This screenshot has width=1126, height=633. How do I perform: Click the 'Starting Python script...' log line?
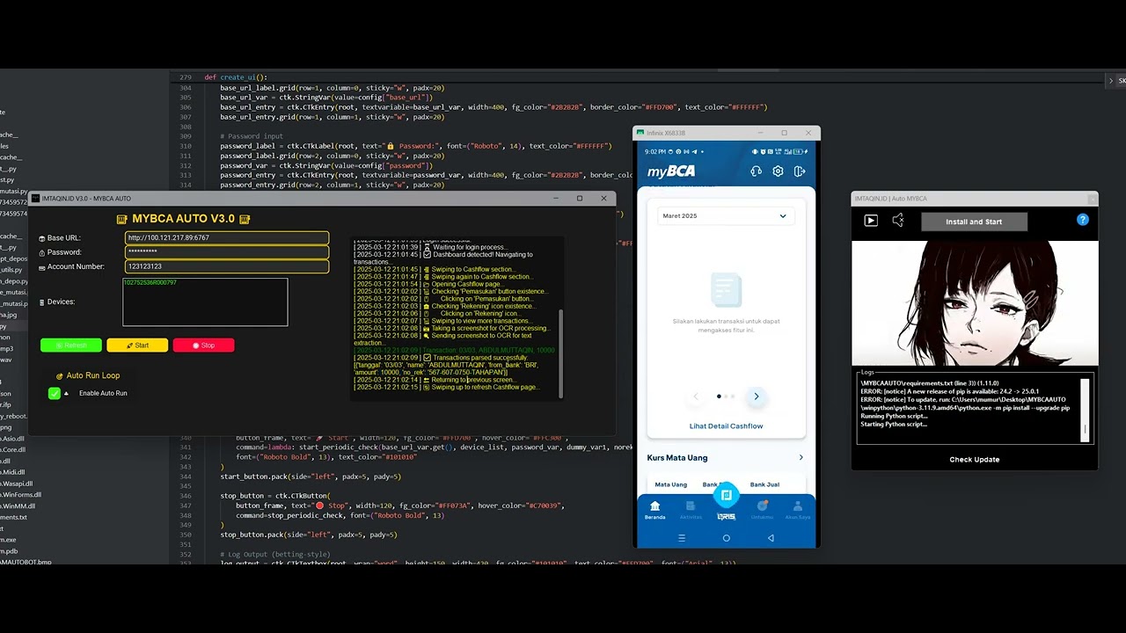(x=894, y=425)
